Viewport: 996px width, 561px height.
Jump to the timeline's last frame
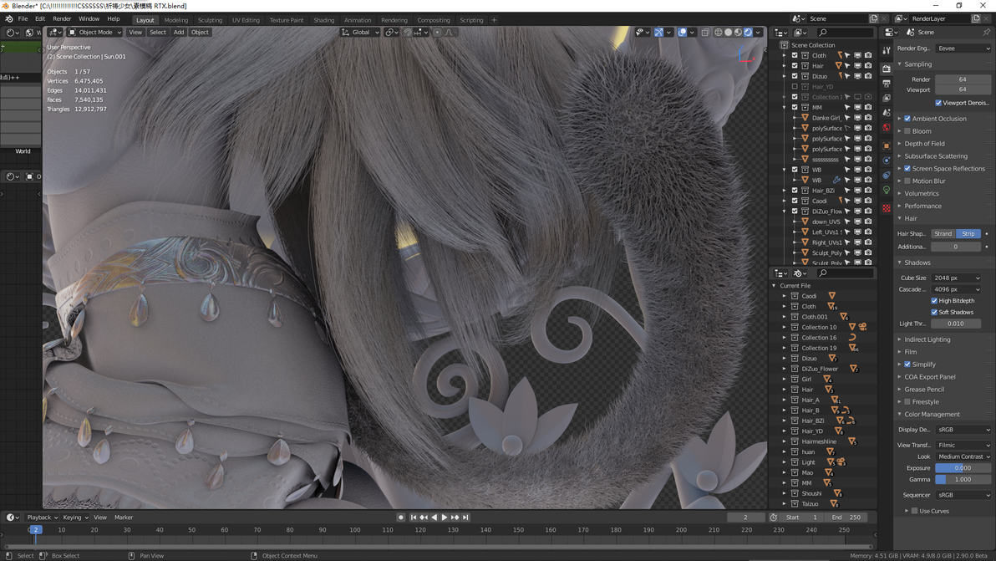[465, 518]
